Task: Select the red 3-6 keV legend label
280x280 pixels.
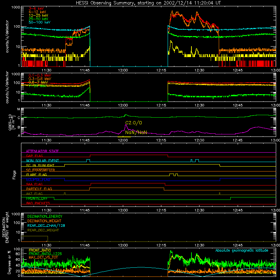Action: (x=36, y=8)
